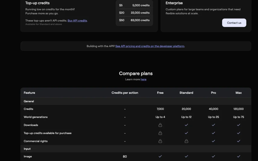Click Available for Standard and above note
The image size is (258, 161).
pyautogui.click(x=43, y=24)
